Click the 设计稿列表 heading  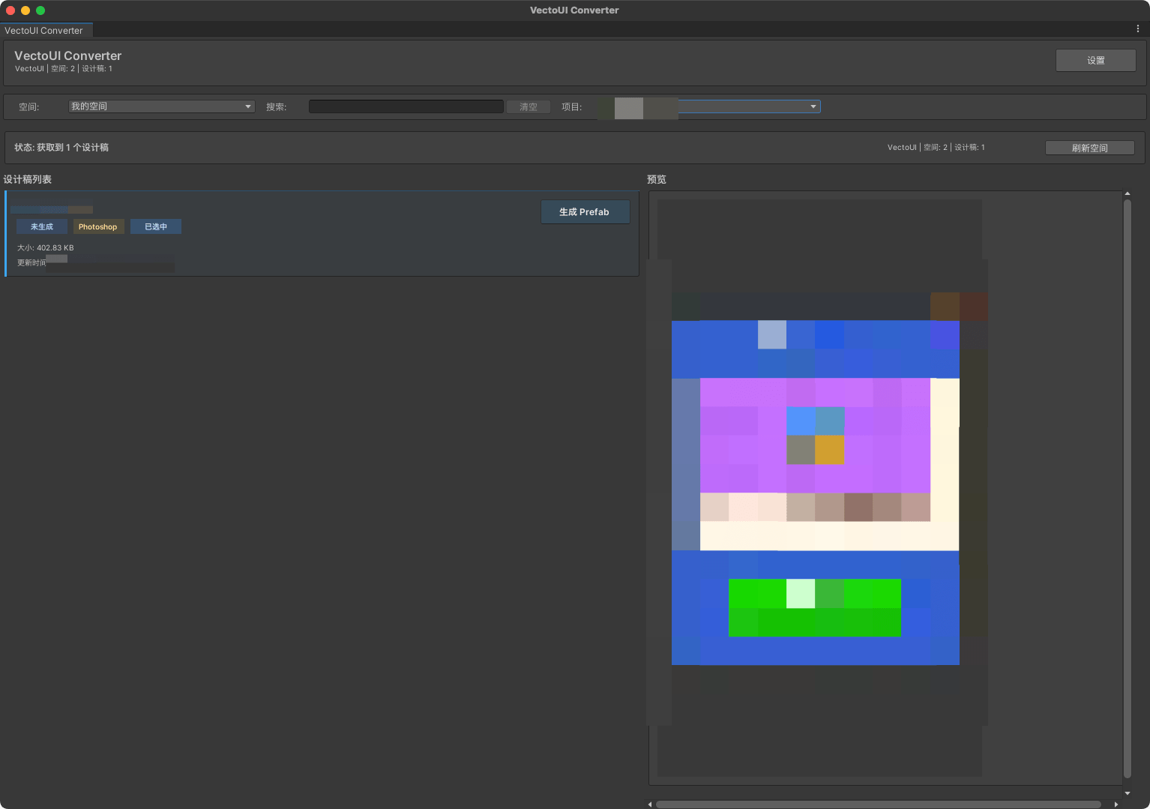pos(28,179)
